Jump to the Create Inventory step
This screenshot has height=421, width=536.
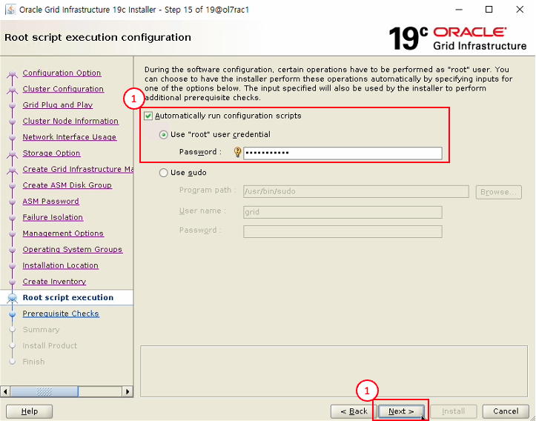pyautogui.click(x=54, y=282)
